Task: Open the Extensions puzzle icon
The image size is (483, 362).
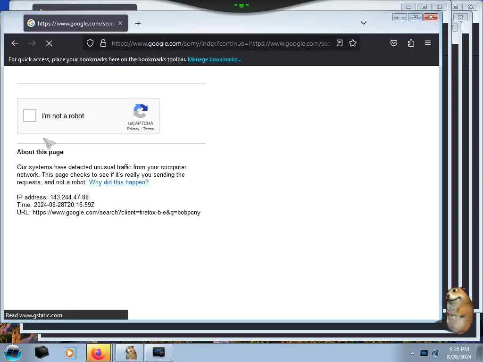Action: [411, 43]
